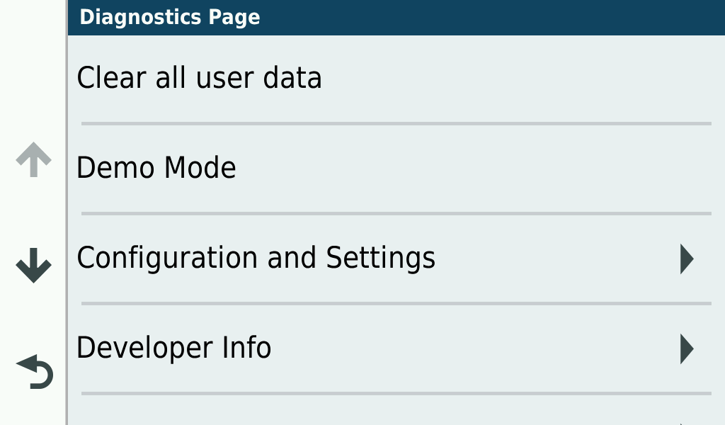Select the Clear all user data entry
This screenshot has width=725, height=425.
199,78
